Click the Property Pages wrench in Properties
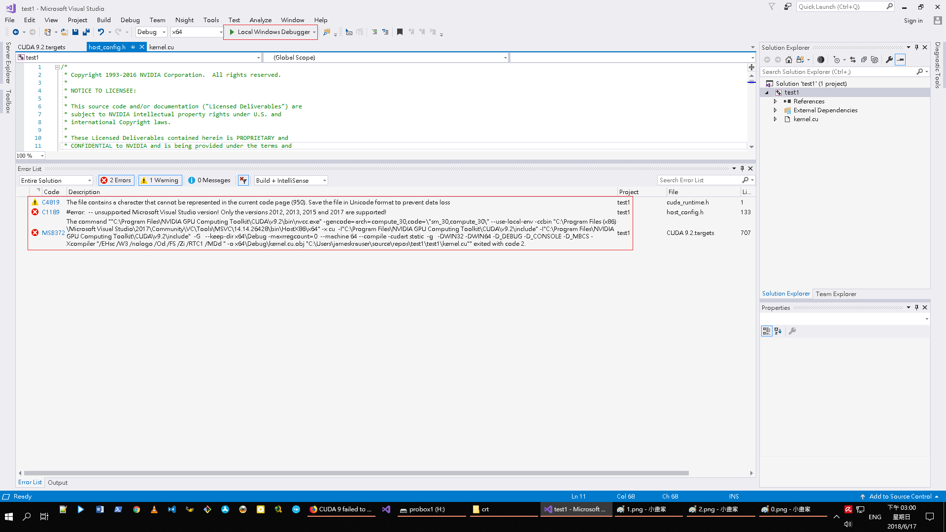The width and height of the screenshot is (946, 532). pyautogui.click(x=792, y=331)
